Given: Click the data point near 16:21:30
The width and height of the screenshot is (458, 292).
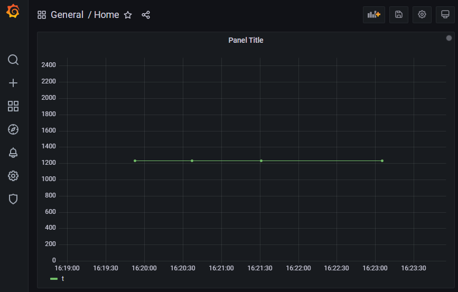Looking at the screenshot, I should coord(261,161).
